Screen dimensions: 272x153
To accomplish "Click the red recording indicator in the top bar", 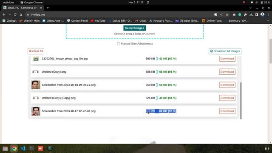I will 244,3.
